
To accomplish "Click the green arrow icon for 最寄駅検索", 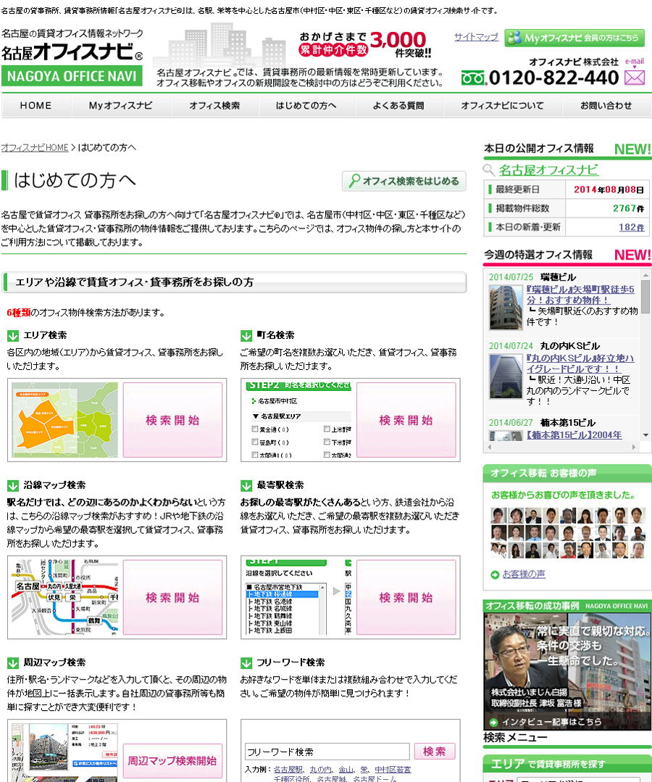I will 246,486.
